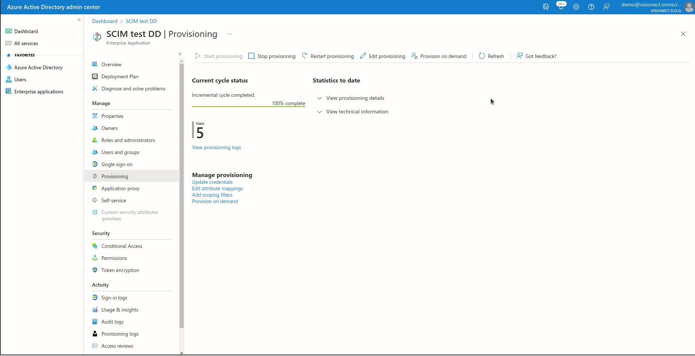The image size is (695, 356).
Task: Click the View provisioning logs link
Action: 216,147
